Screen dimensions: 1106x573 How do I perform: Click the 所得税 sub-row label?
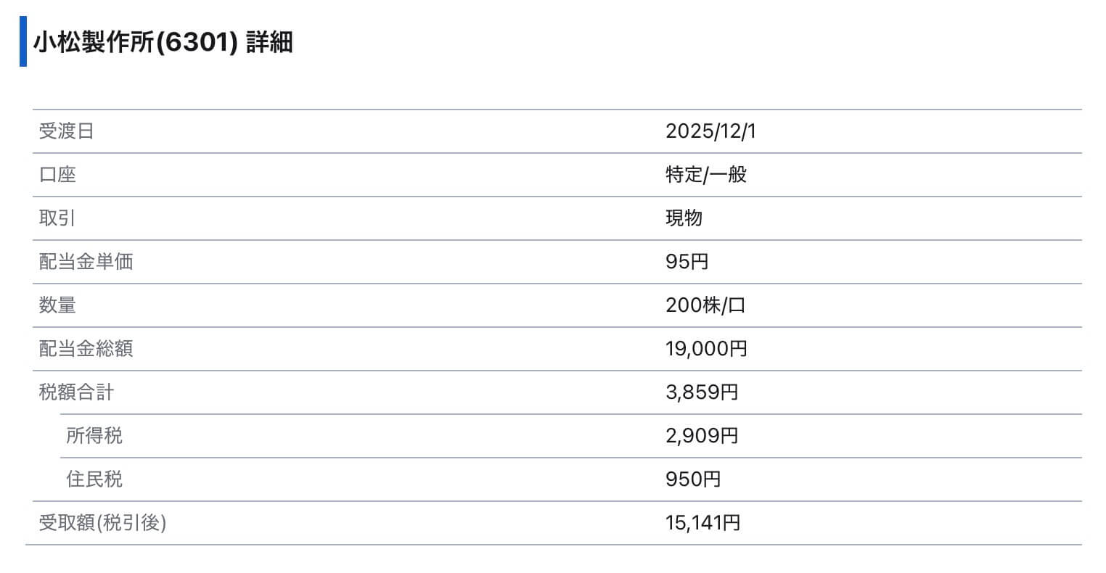(x=94, y=436)
